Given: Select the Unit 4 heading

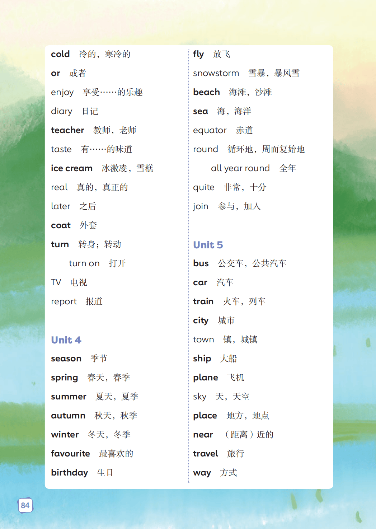Looking at the screenshot, I should coord(66,340).
